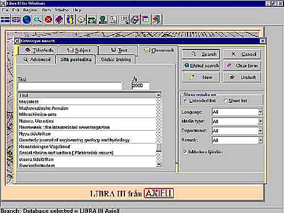Select the Extended list radio button
Image resolution: width=284 pixels, height=213 pixels.
tap(186, 101)
